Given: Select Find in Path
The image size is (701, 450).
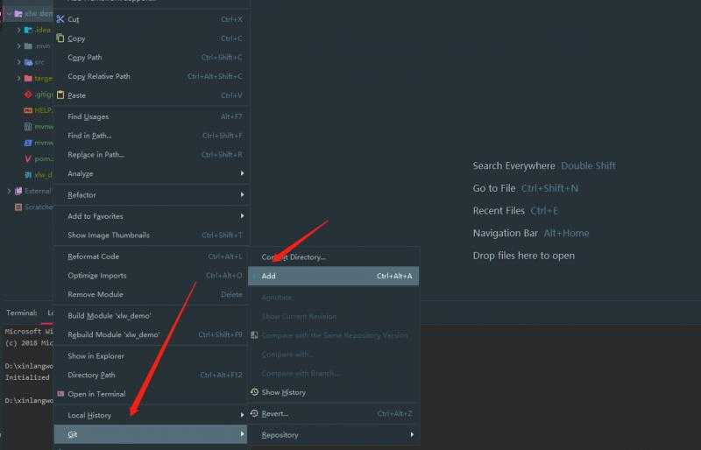Looking at the screenshot, I should [151, 136].
